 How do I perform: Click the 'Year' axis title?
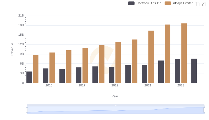115,96
